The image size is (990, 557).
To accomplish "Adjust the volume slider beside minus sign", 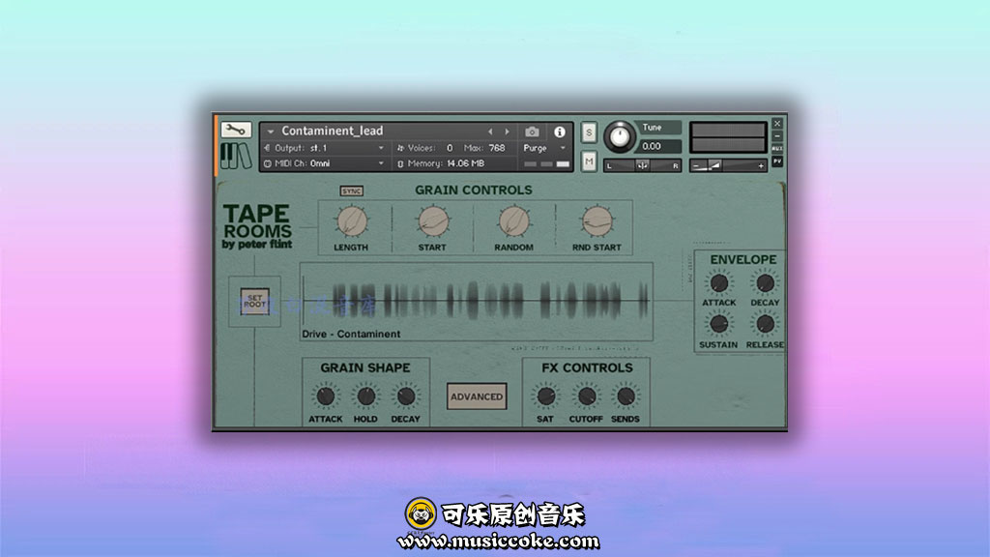I will pyautogui.click(x=728, y=165).
